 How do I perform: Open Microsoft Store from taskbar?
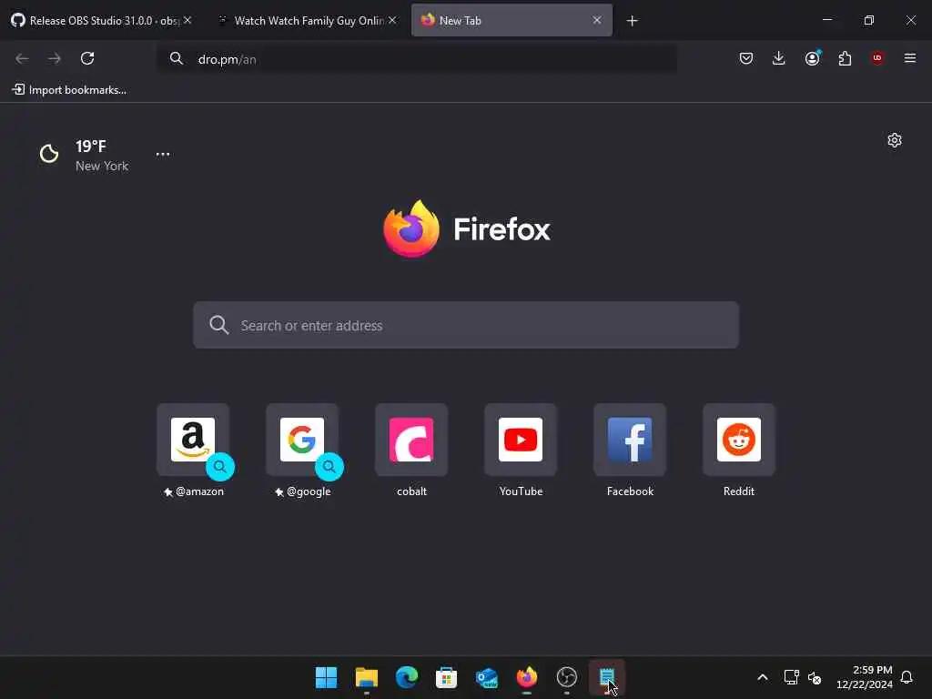tap(446, 677)
